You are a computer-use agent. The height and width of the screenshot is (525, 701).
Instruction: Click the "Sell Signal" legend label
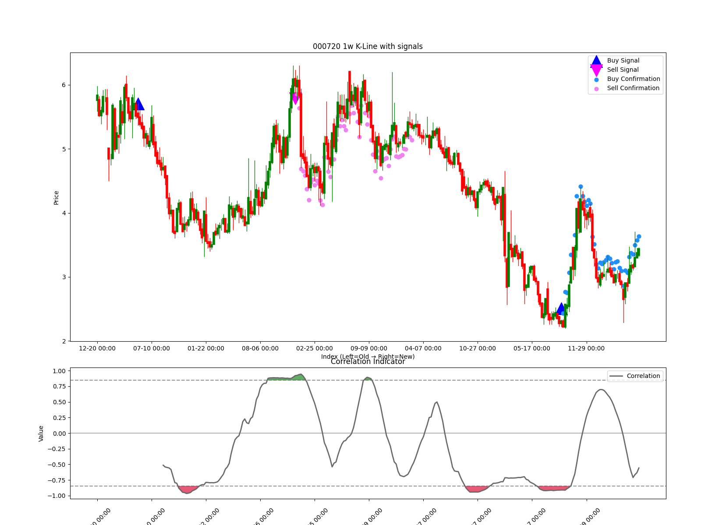tap(623, 70)
